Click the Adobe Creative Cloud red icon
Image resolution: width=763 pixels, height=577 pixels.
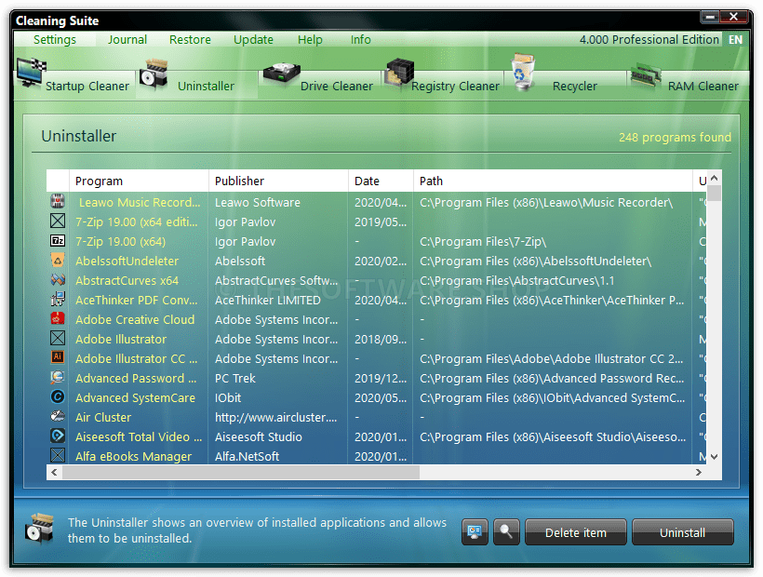point(58,318)
